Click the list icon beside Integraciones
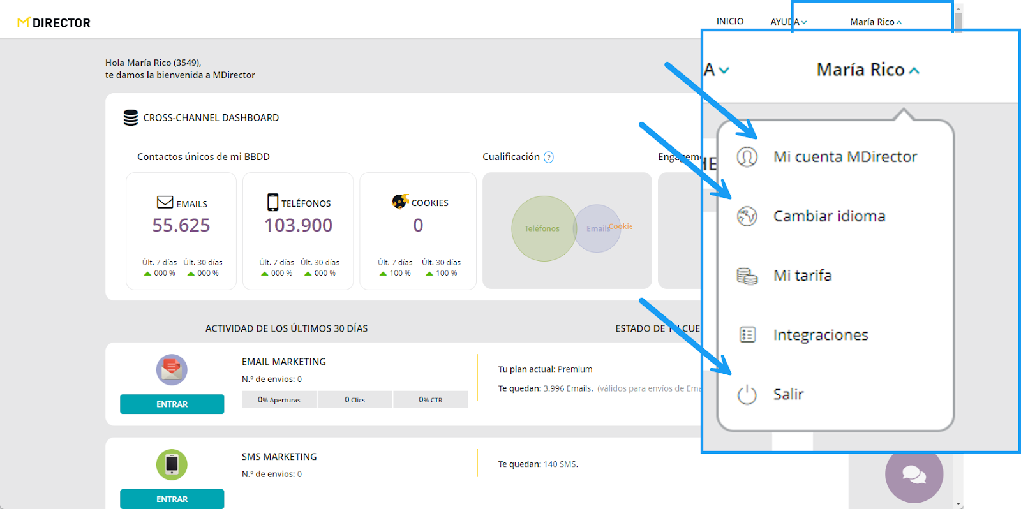The height and width of the screenshot is (509, 1021). pyautogui.click(x=747, y=335)
